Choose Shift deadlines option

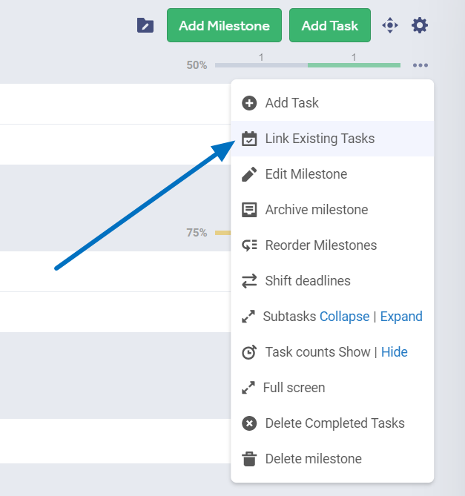pos(307,281)
